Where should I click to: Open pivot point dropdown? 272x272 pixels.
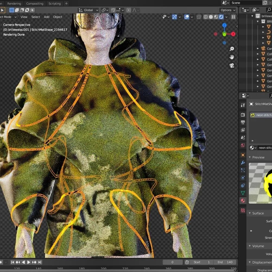tap(105, 10)
